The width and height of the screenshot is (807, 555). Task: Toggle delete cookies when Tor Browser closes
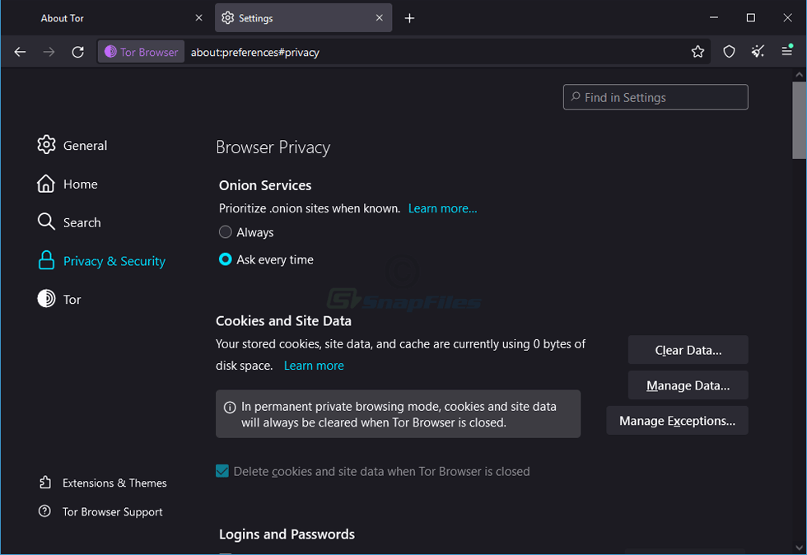(222, 471)
